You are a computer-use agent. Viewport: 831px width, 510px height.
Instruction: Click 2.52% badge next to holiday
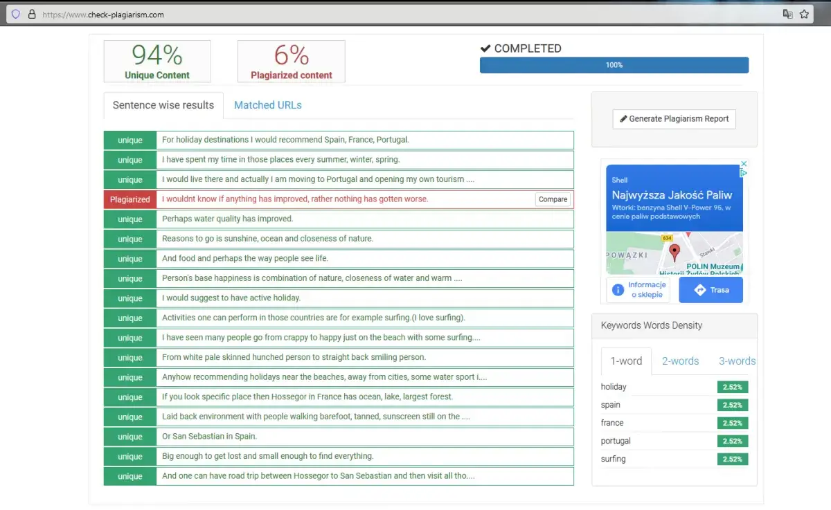pos(733,388)
